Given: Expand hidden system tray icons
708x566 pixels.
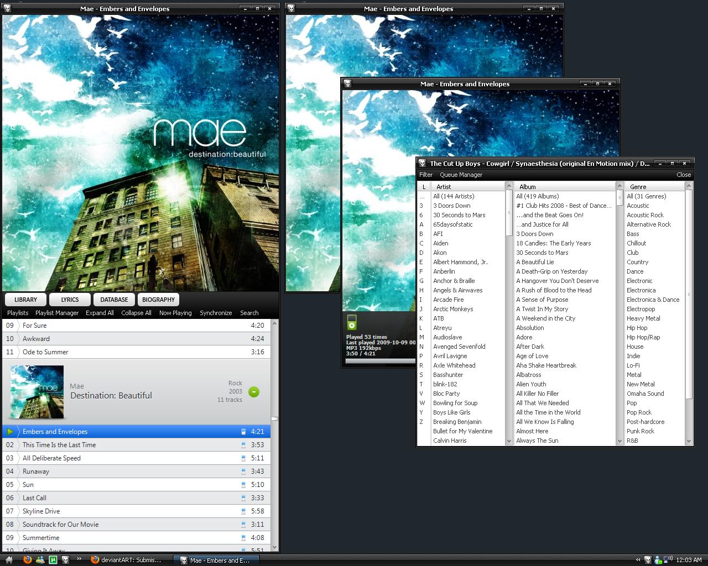Looking at the screenshot, I should point(638,560).
